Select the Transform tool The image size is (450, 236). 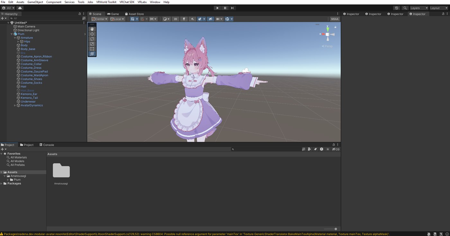click(x=92, y=54)
